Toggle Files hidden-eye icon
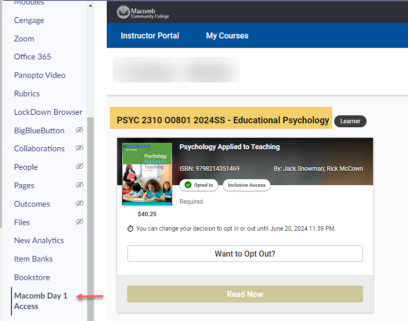This screenshot has height=321, width=408. [79, 222]
